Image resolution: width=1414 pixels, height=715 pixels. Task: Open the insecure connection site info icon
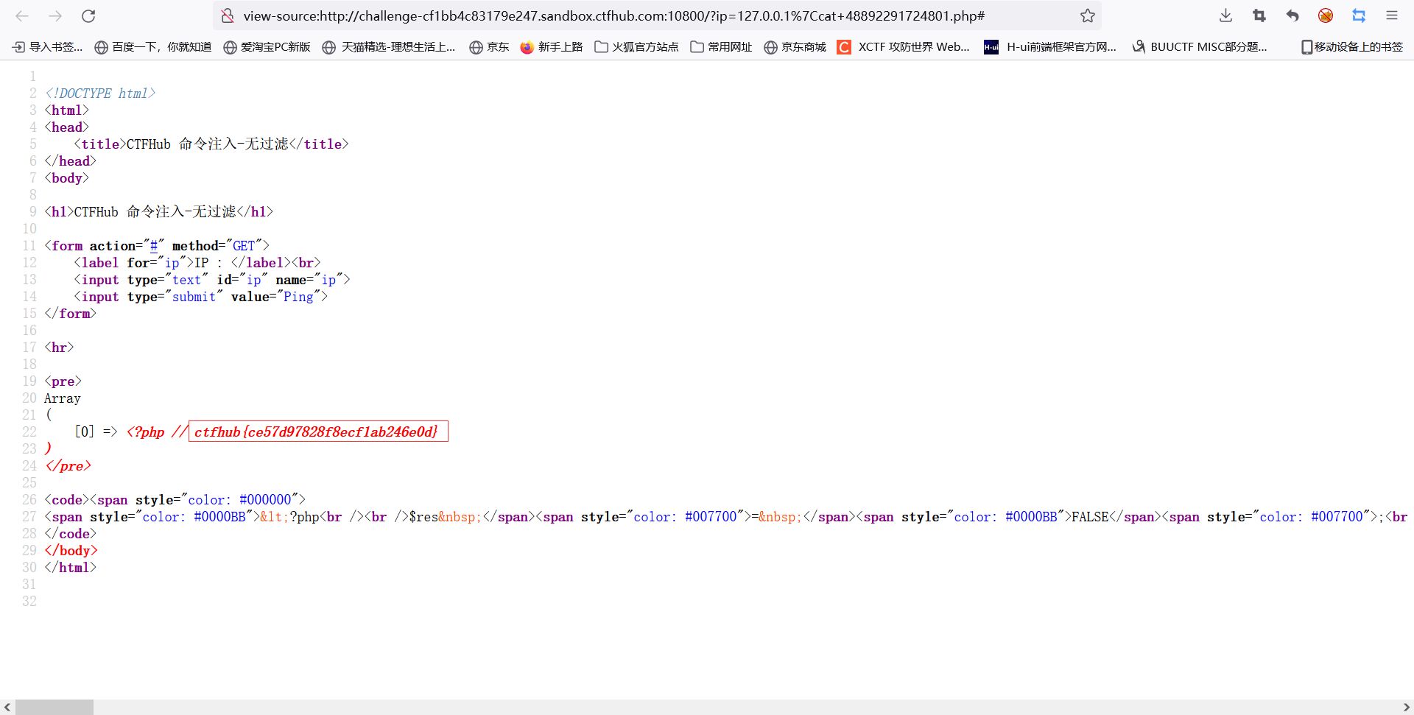point(228,15)
